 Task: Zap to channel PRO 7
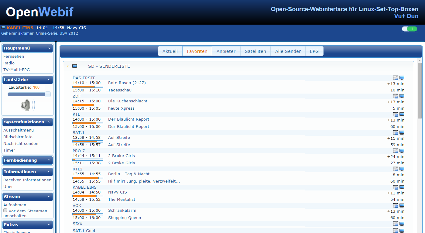tap(79, 151)
